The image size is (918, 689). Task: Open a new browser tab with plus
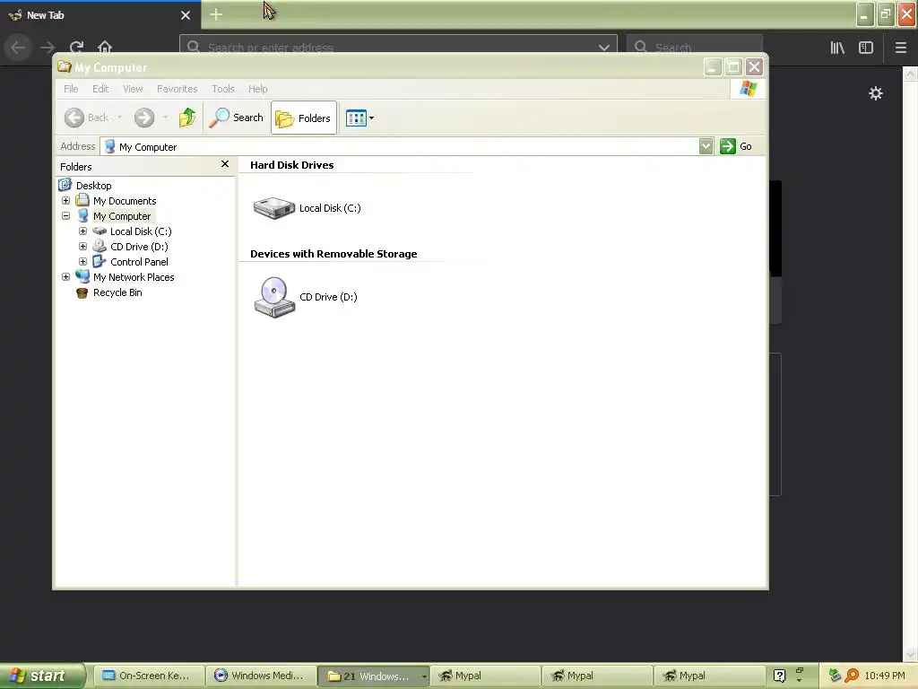pos(216,14)
